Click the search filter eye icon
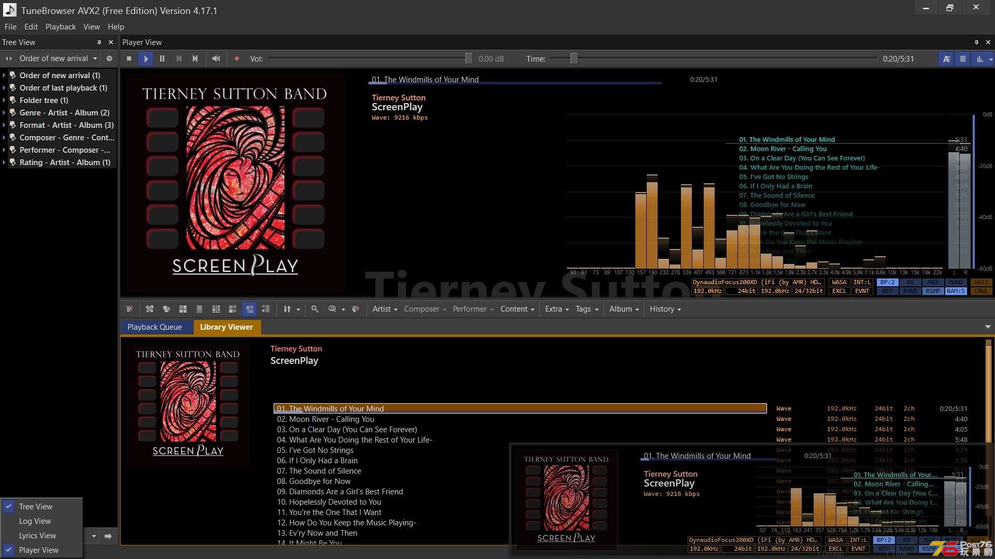This screenshot has height=559, width=995. [332, 309]
